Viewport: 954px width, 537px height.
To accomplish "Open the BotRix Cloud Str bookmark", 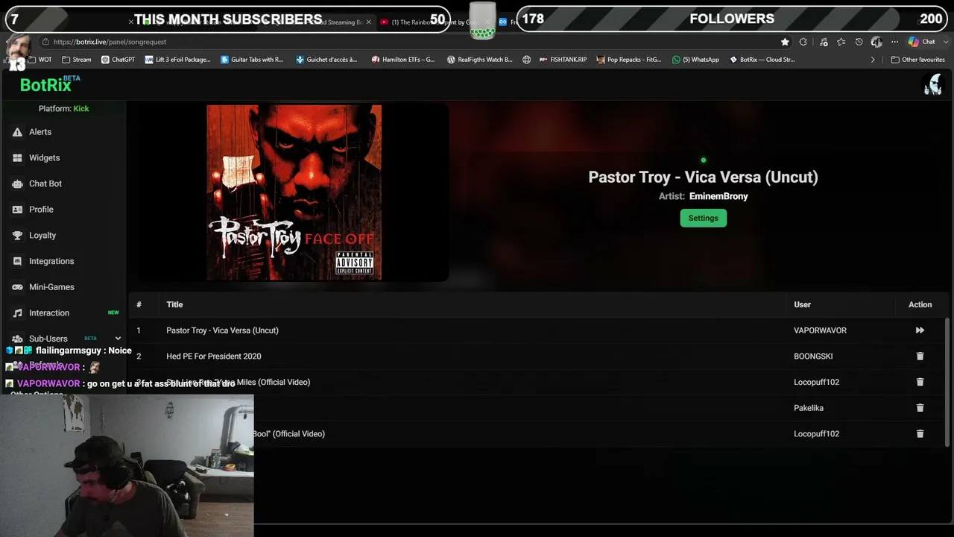I will click(x=762, y=60).
